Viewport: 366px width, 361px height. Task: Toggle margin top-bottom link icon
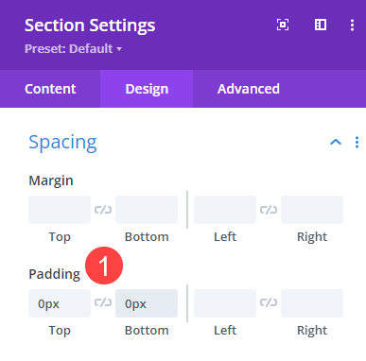[x=103, y=210]
